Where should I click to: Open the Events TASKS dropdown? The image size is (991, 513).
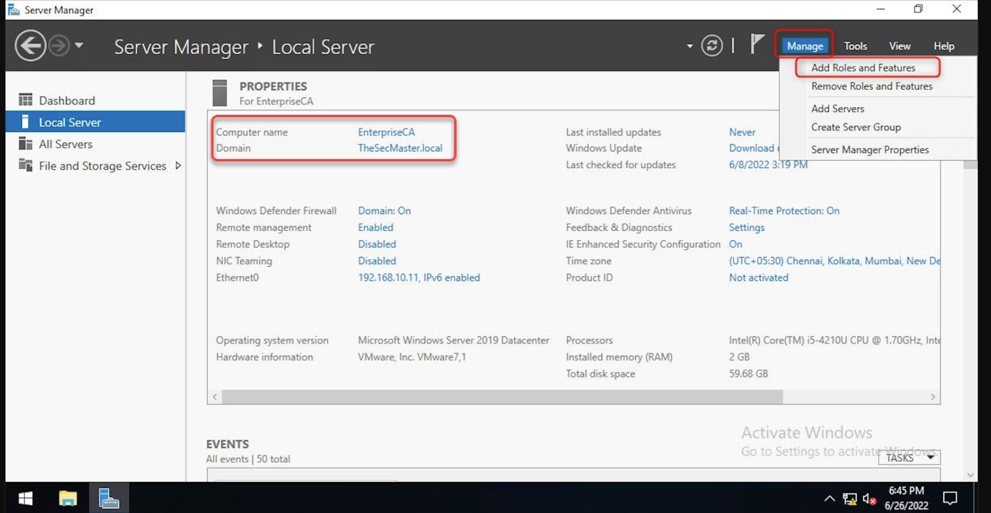click(x=909, y=458)
